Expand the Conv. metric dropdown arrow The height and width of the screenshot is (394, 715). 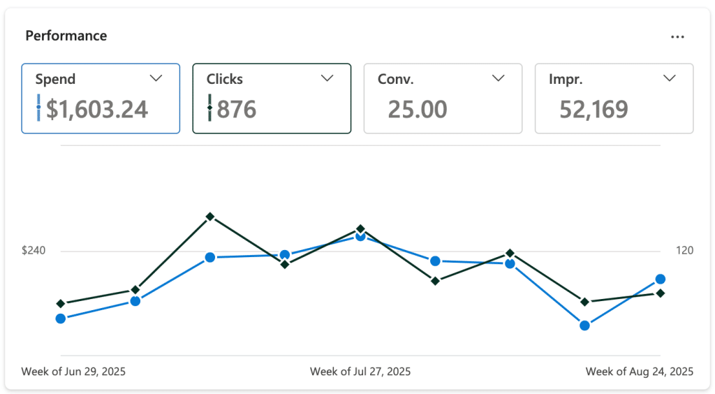coord(498,78)
